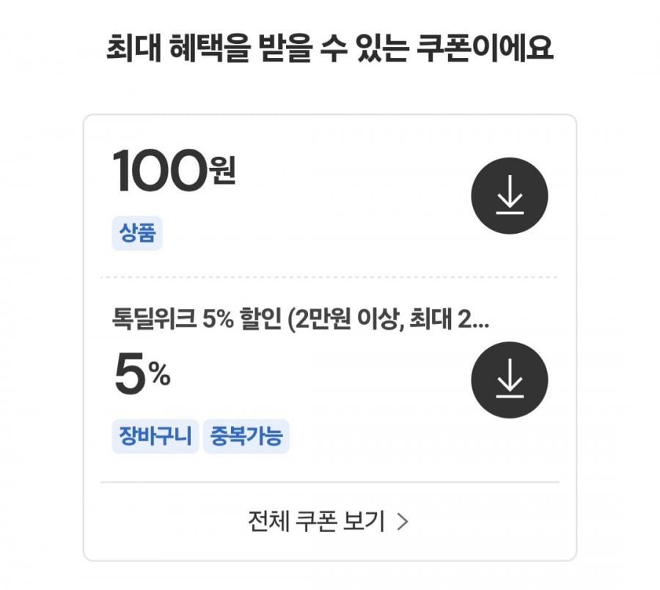Click the dashed divider between the two coupons
Viewport: 660px width, 590px height.
[x=330, y=277]
